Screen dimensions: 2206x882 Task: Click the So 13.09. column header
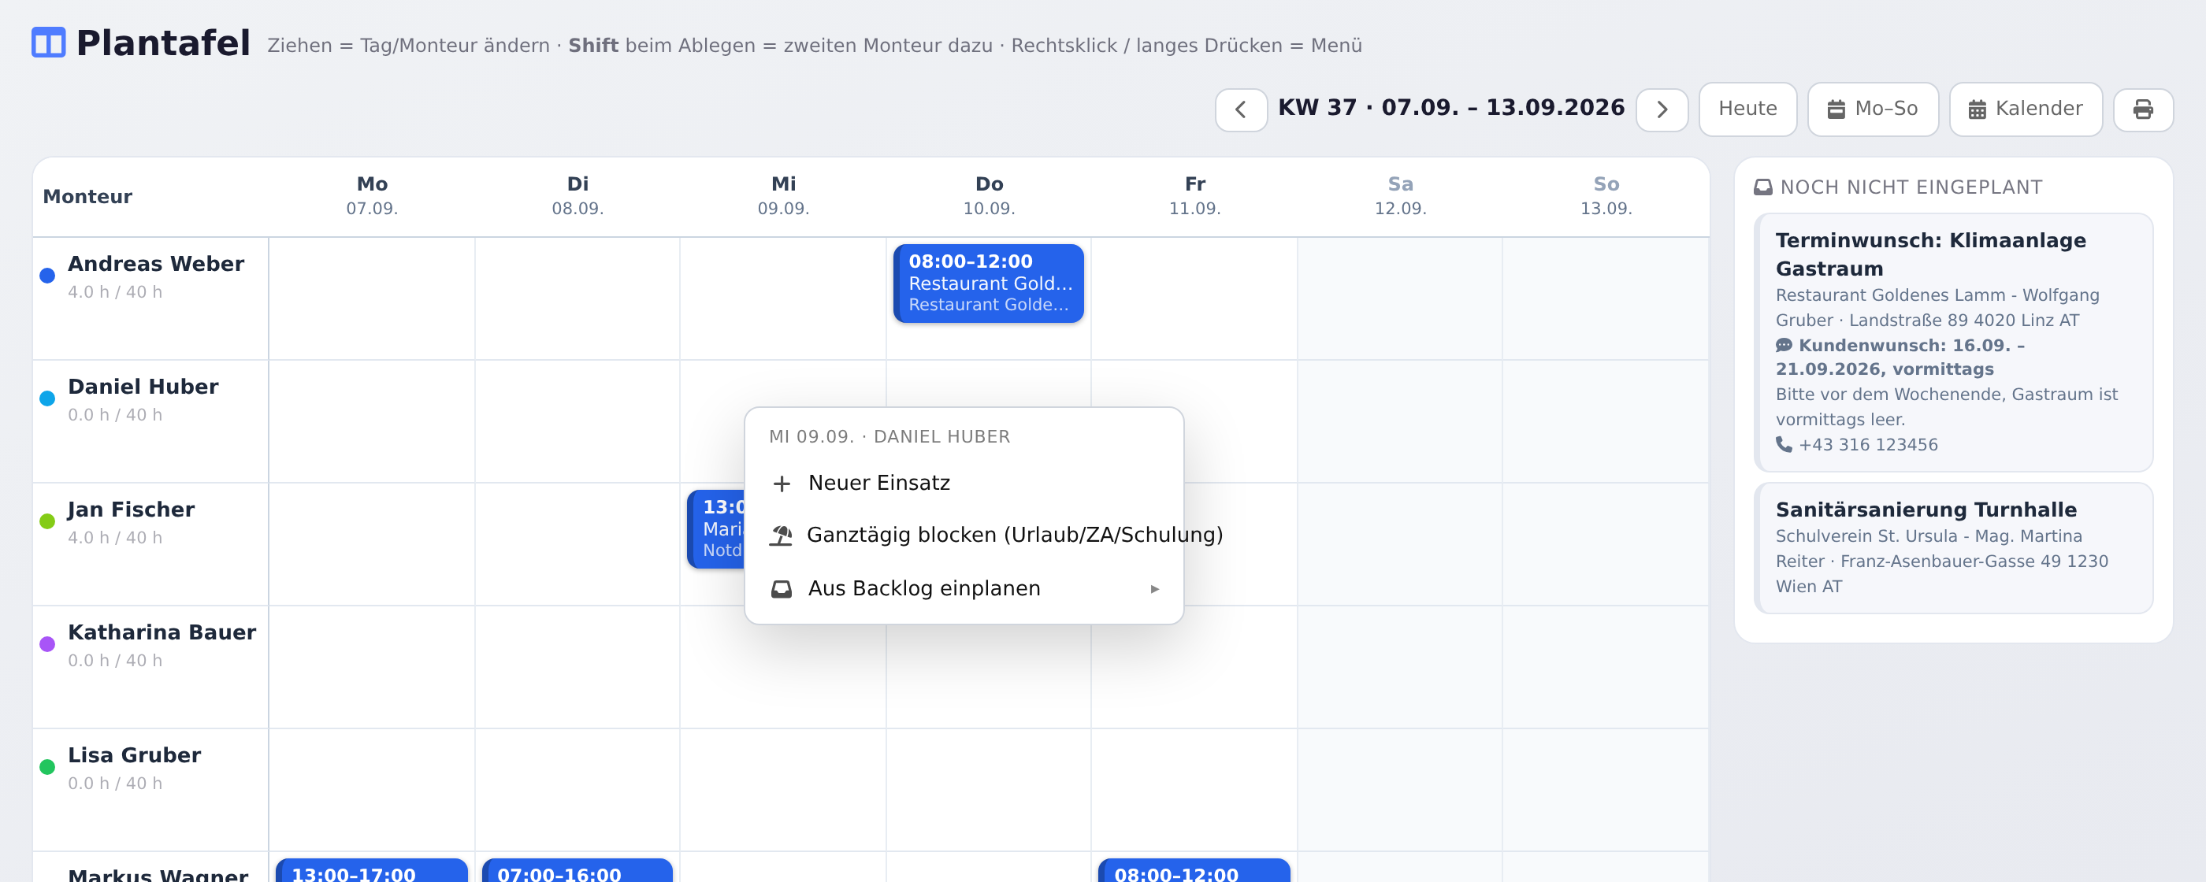click(x=1606, y=196)
